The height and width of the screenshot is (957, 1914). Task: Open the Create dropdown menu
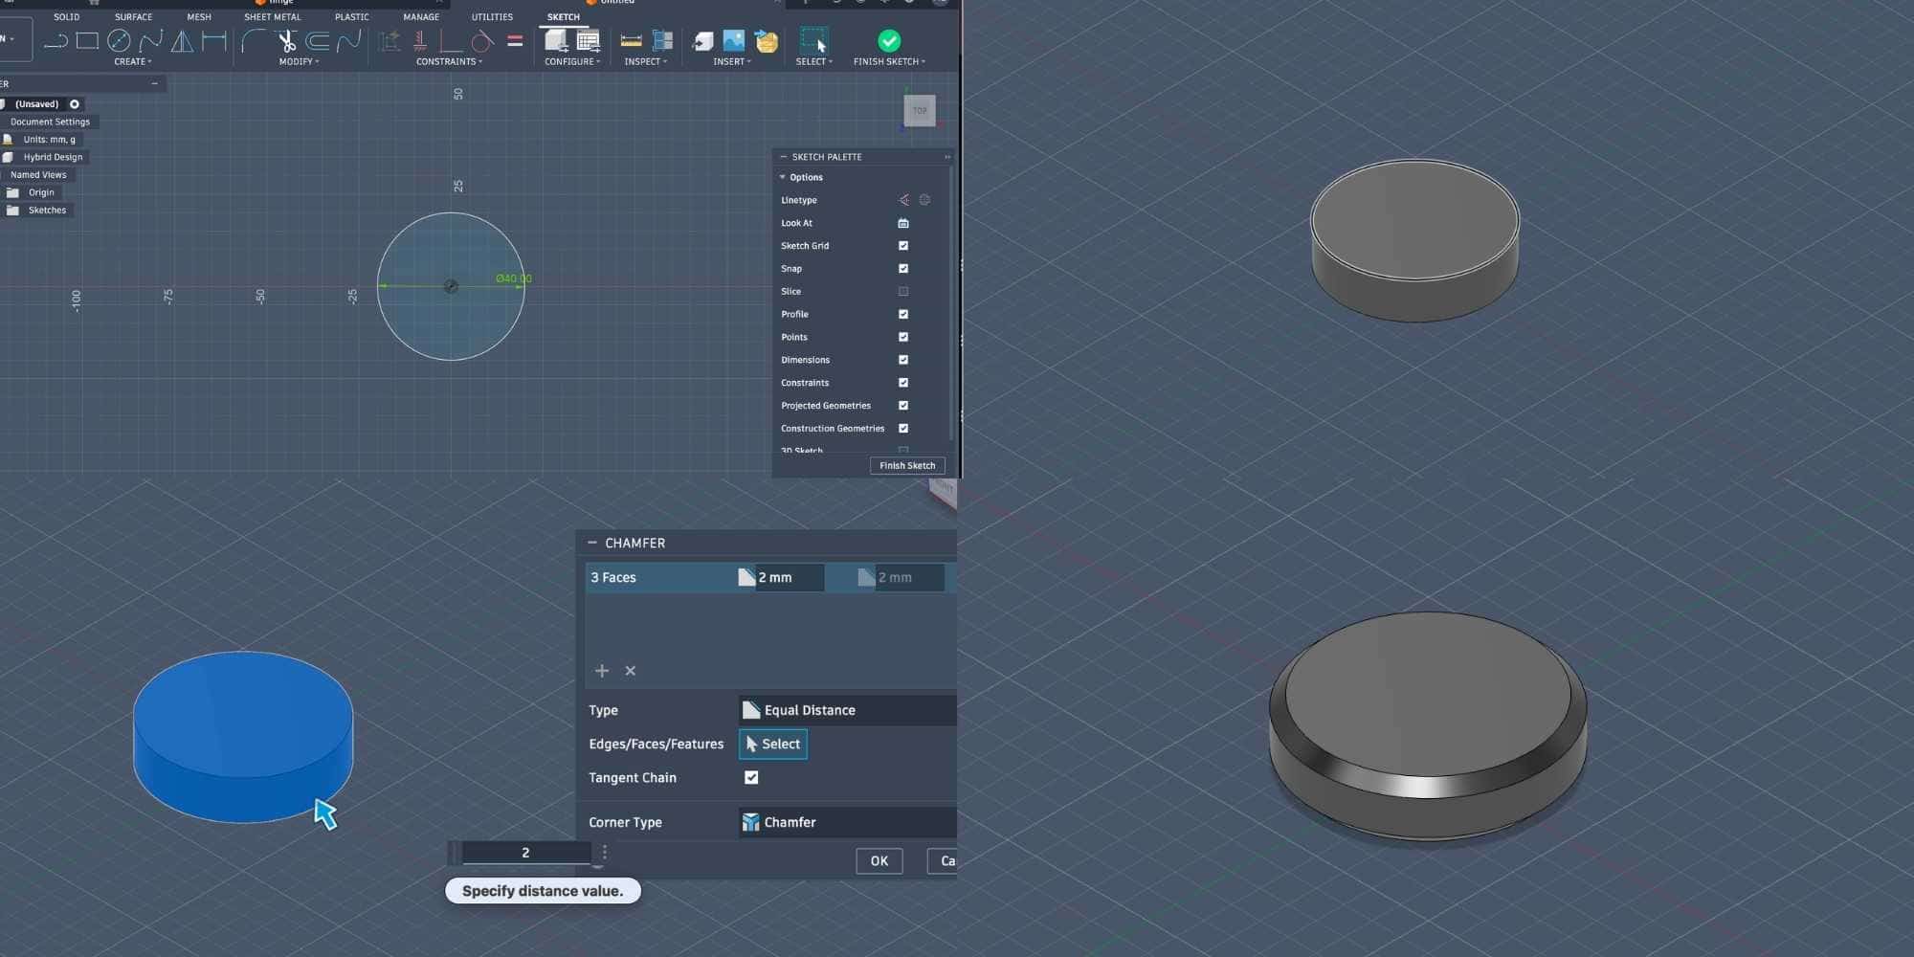pos(132,61)
